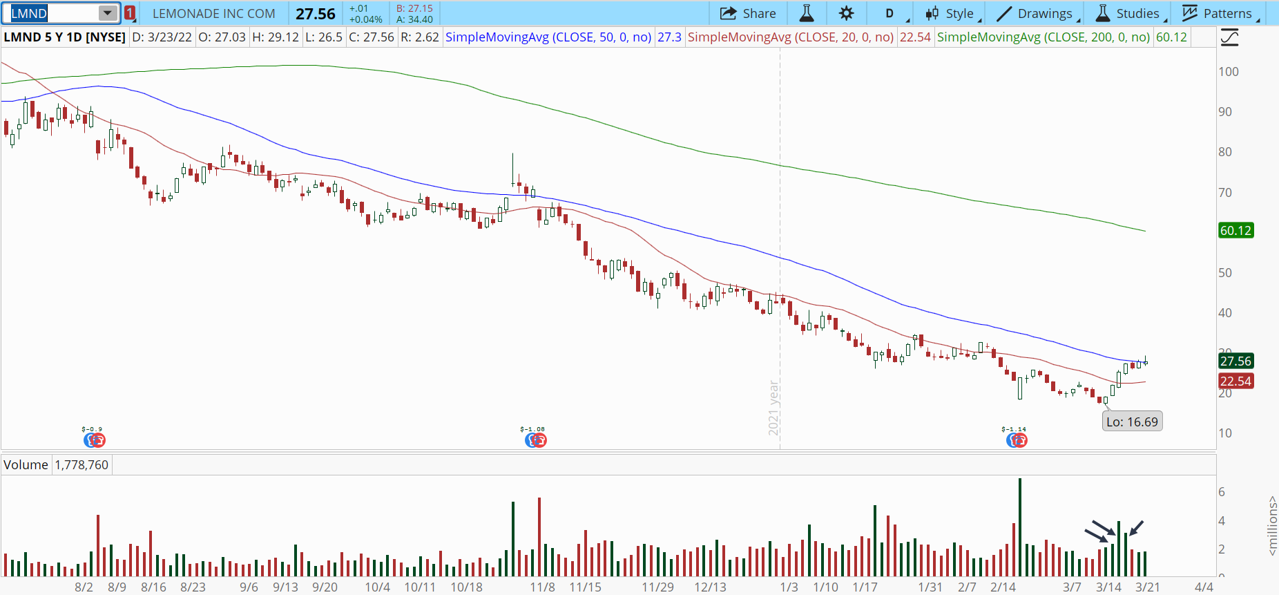
Task: Click the chart scale icon below Patterns
Action: [1229, 38]
